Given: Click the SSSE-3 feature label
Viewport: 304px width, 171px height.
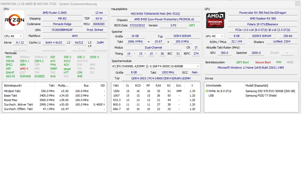Looking at the screenshot, I should (94, 57).
